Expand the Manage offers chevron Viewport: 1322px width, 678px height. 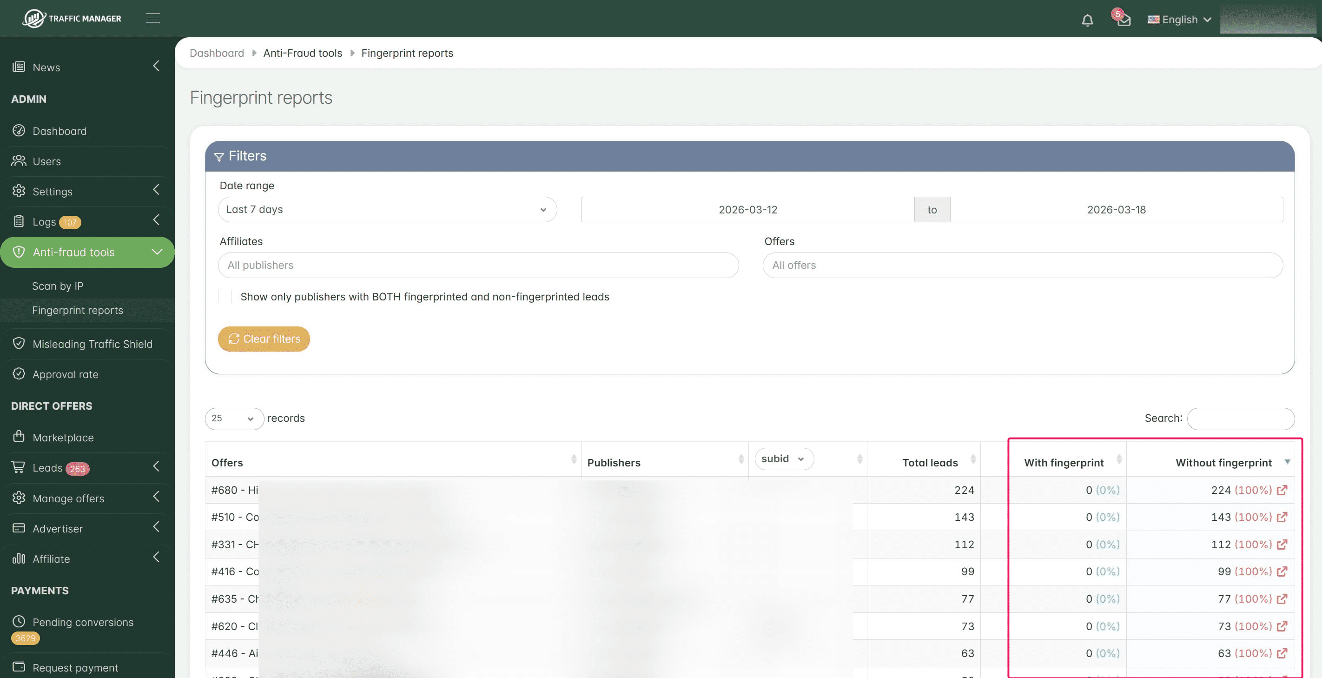pyautogui.click(x=156, y=497)
